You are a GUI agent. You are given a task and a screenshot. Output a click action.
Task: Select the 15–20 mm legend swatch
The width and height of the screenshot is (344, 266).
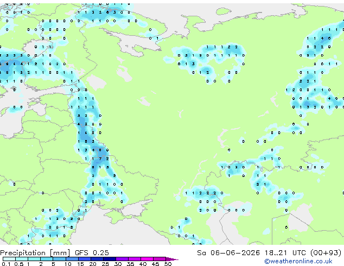pos(85,259)
